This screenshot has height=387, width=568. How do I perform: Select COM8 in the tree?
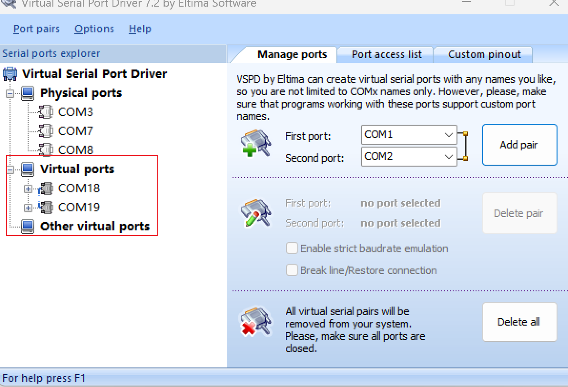[76, 150]
